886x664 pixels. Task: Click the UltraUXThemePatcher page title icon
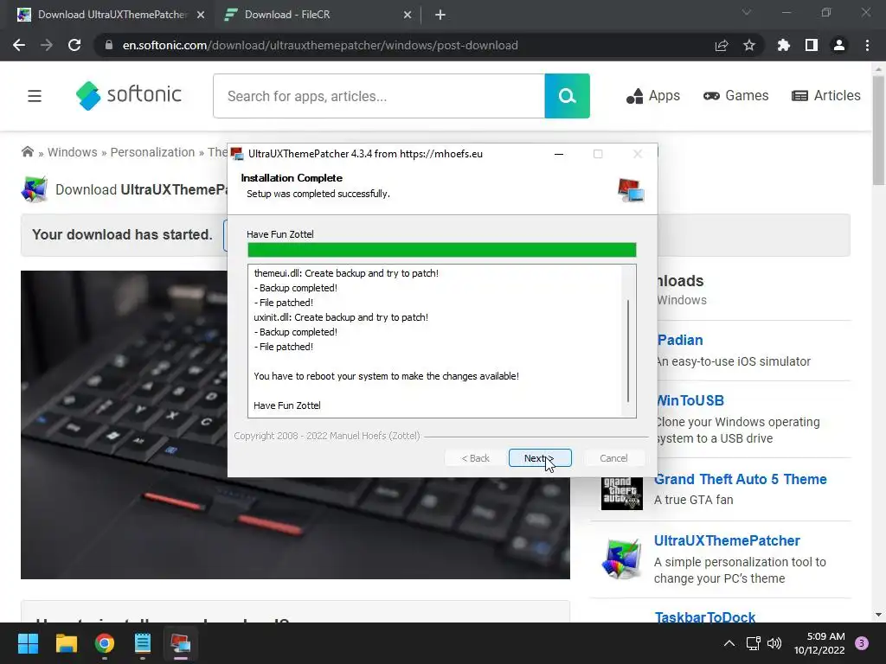pyautogui.click(x=35, y=189)
